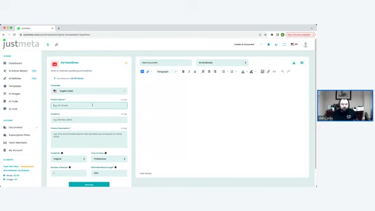Open the source code view icon

pyautogui.click(x=274, y=72)
